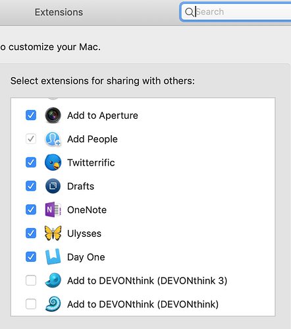
Task: Click the DEVONthink spiral shell icon
Action: (53, 304)
